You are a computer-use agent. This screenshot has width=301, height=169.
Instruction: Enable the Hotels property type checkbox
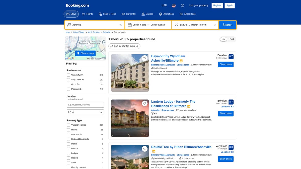pos(68,130)
